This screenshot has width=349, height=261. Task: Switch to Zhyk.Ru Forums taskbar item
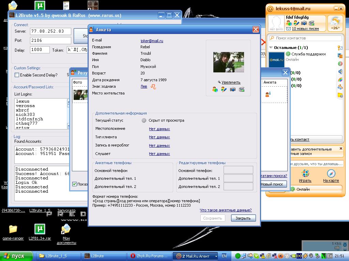(x=150, y=256)
